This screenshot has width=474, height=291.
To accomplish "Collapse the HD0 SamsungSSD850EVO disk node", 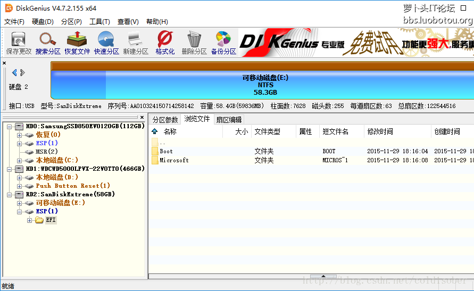I will (10, 127).
